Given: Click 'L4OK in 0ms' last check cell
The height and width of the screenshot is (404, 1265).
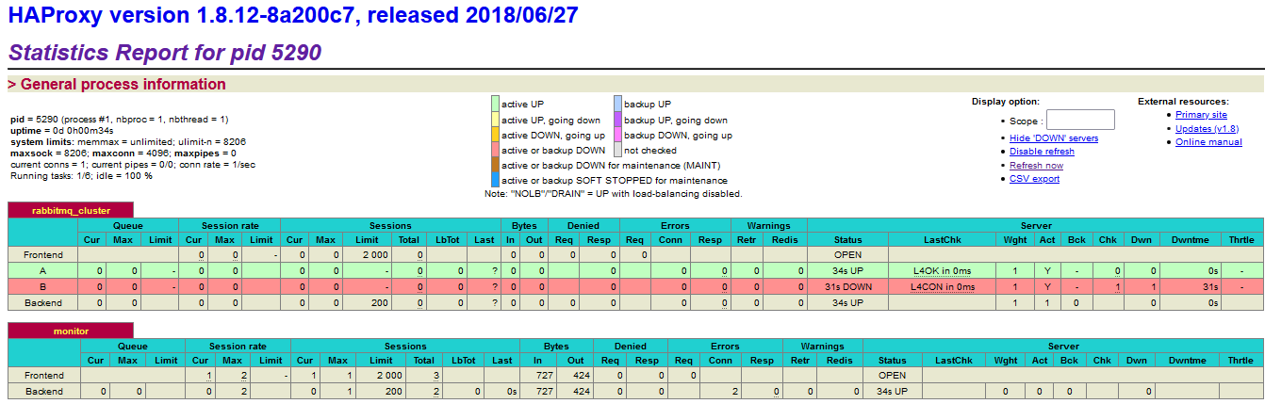Looking at the screenshot, I should (943, 270).
